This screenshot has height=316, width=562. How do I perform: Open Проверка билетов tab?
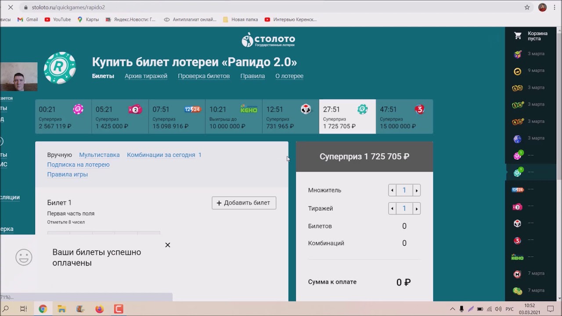coord(204,76)
